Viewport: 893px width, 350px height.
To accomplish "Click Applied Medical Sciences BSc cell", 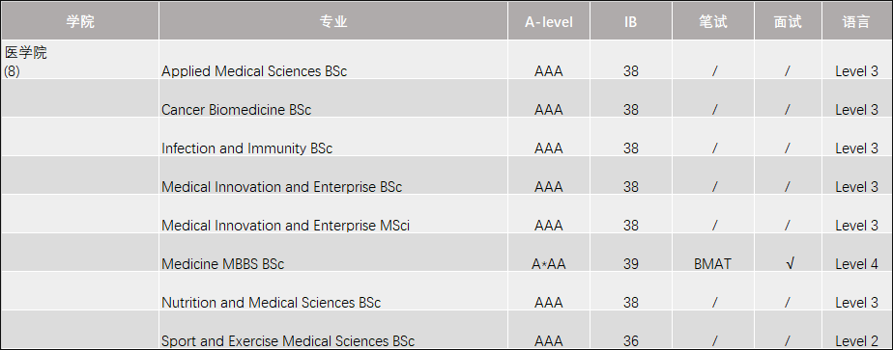I will [333, 60].
